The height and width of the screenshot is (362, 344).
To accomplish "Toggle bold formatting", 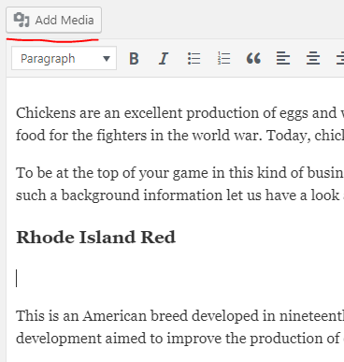I will pos(134,58).
